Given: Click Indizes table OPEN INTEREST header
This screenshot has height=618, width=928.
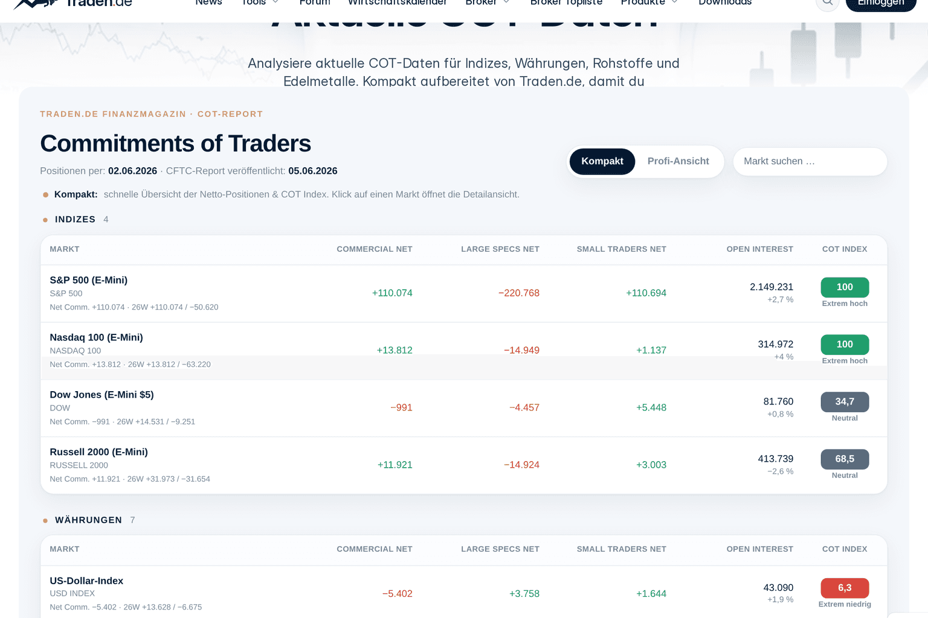Looking at the screenshot, I should point(760,249).
